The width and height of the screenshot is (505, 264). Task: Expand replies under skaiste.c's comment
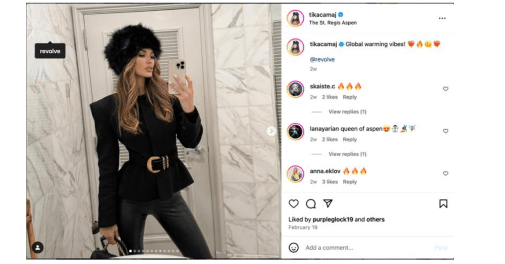(347, 112)
